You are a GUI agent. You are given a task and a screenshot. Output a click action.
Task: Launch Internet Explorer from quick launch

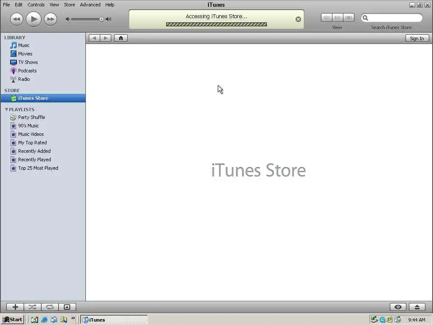pyautogui.click(x=44, y=320)
